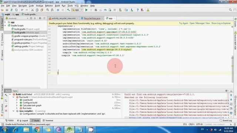The height and width of the screenshot is (133, 237).
Task: Click Open 'Messages' View link
Action: 200,23
